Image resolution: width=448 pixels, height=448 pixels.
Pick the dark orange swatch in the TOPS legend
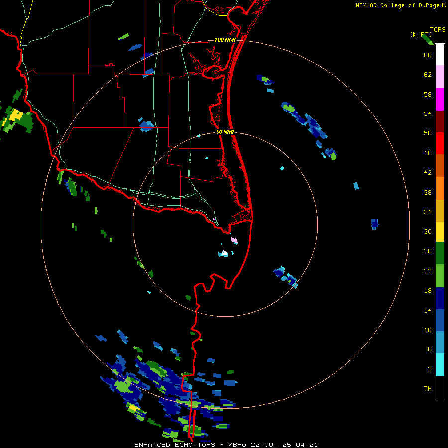tap(440, 166)
